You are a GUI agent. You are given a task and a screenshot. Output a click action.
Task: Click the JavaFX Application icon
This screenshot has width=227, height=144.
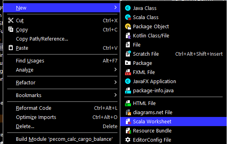tap(128, 81)
